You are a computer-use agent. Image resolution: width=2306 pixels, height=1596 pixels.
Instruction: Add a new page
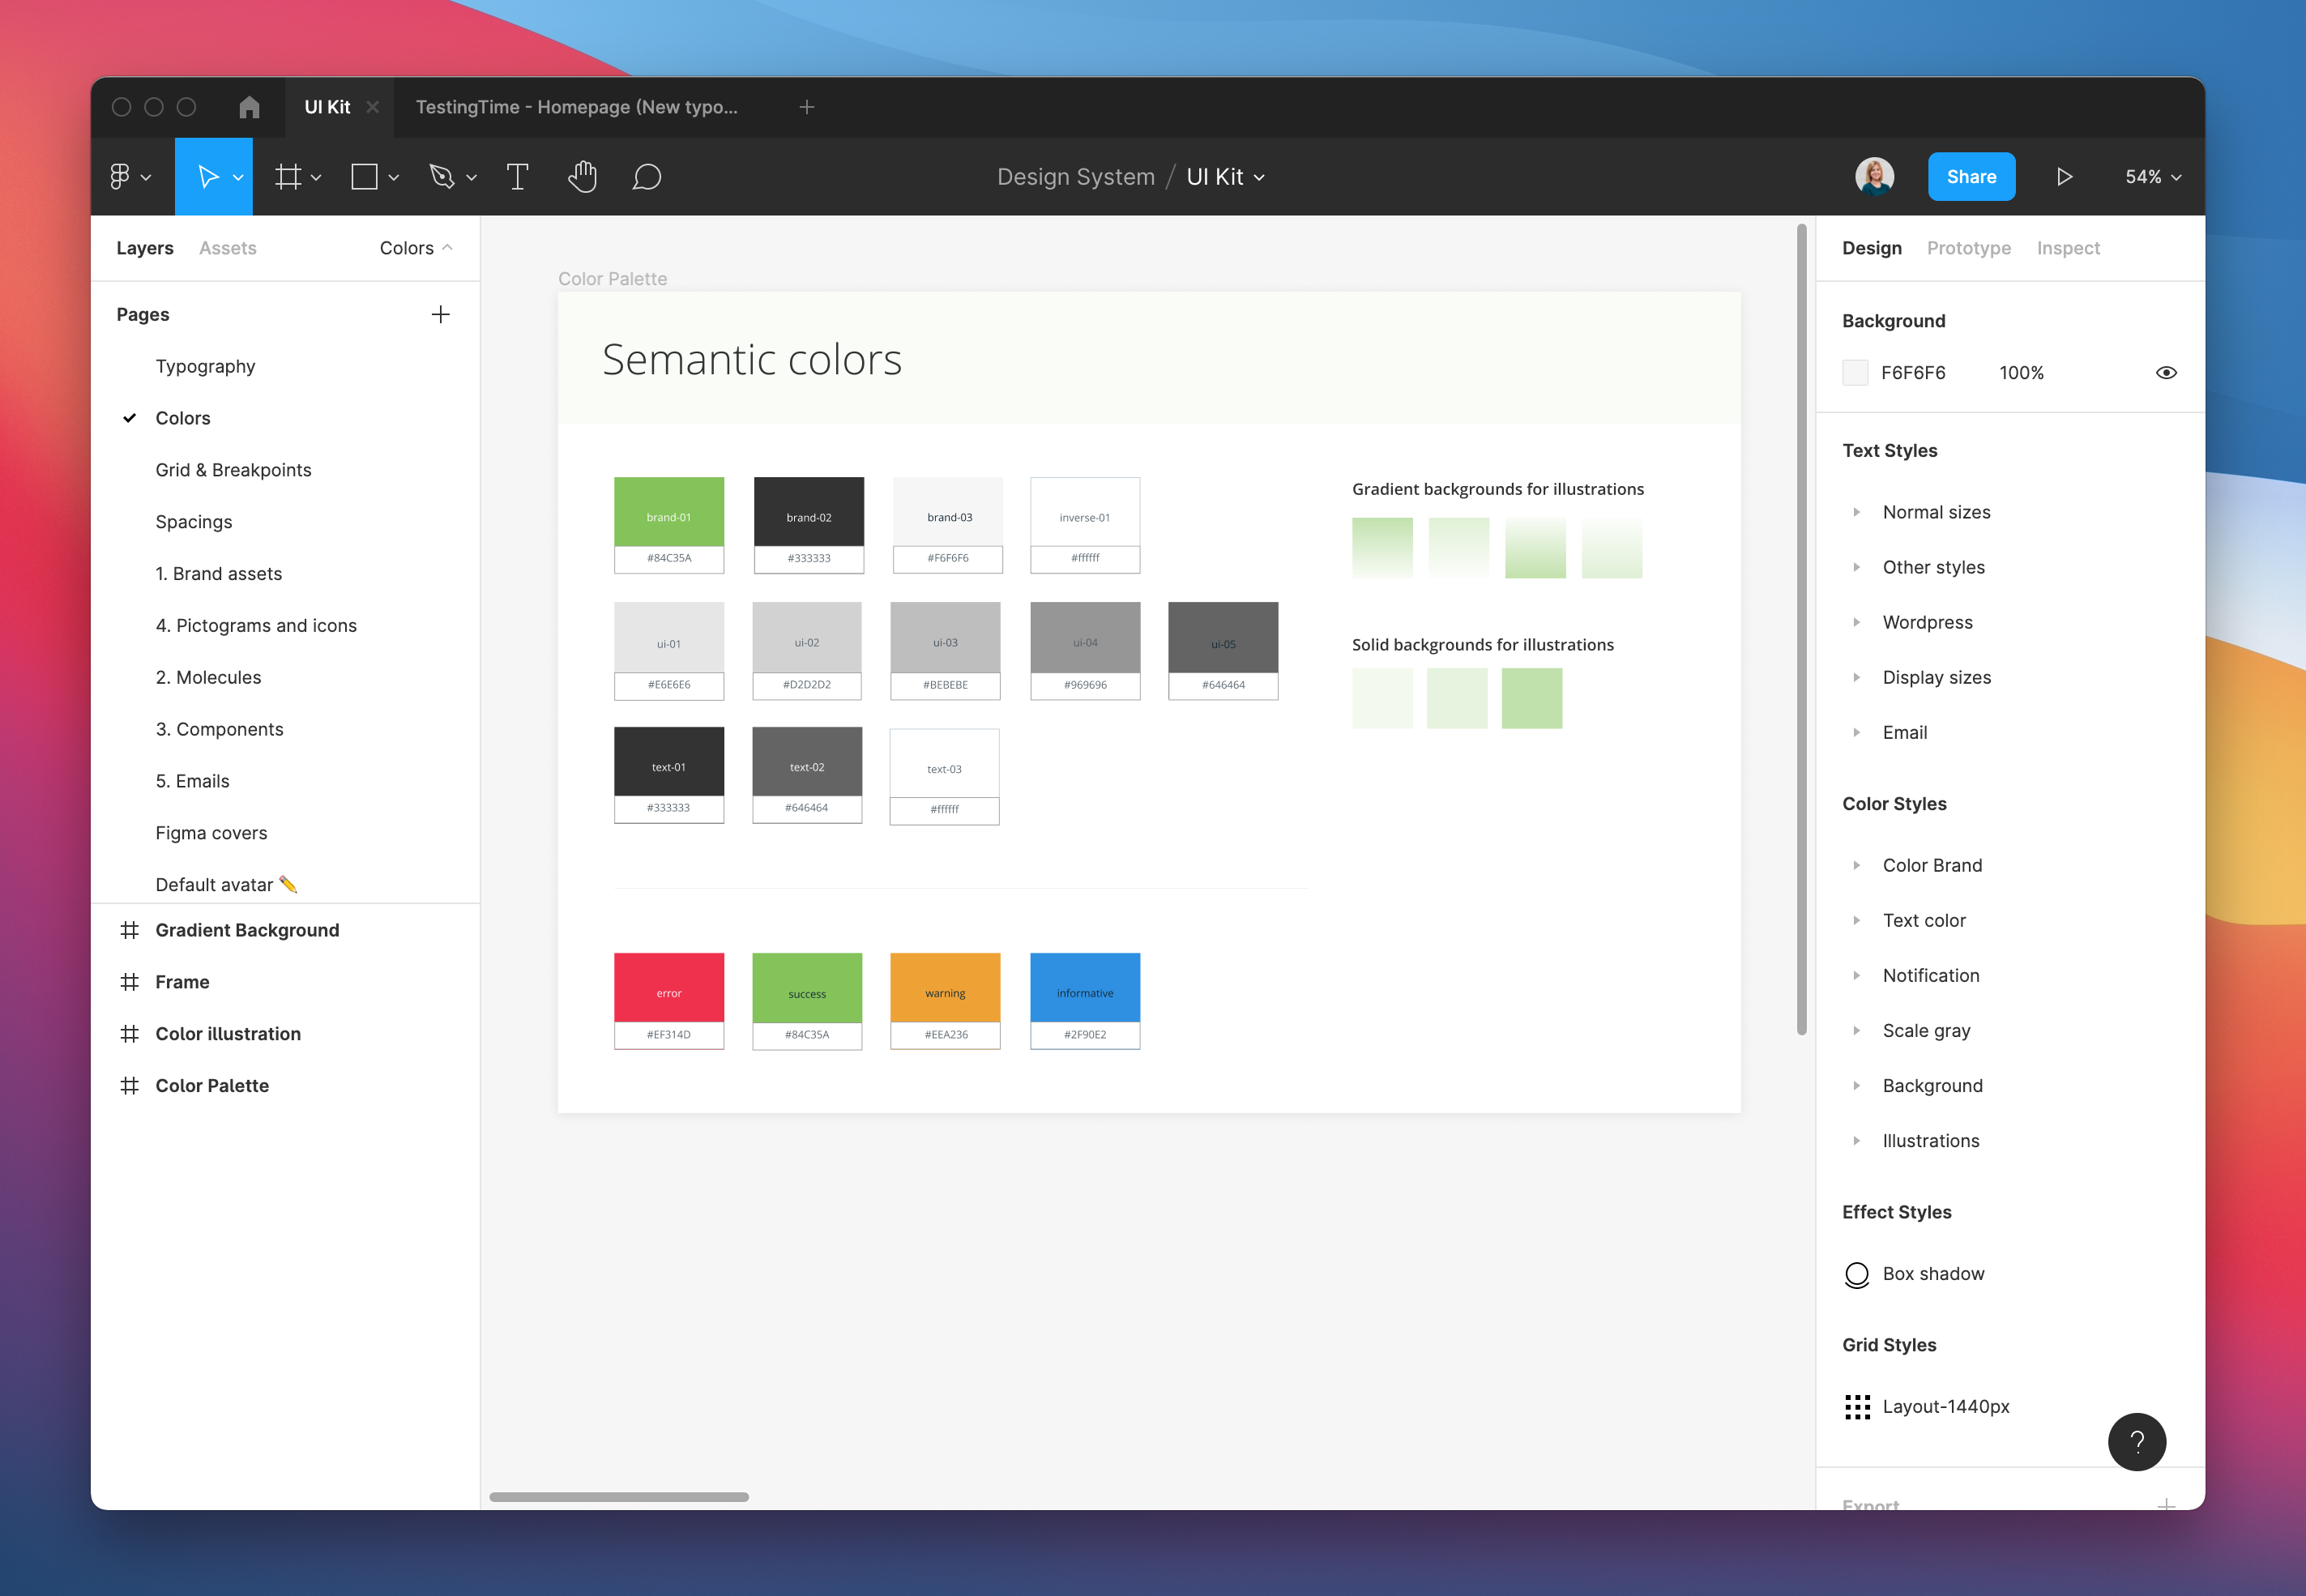click(440, 315)
